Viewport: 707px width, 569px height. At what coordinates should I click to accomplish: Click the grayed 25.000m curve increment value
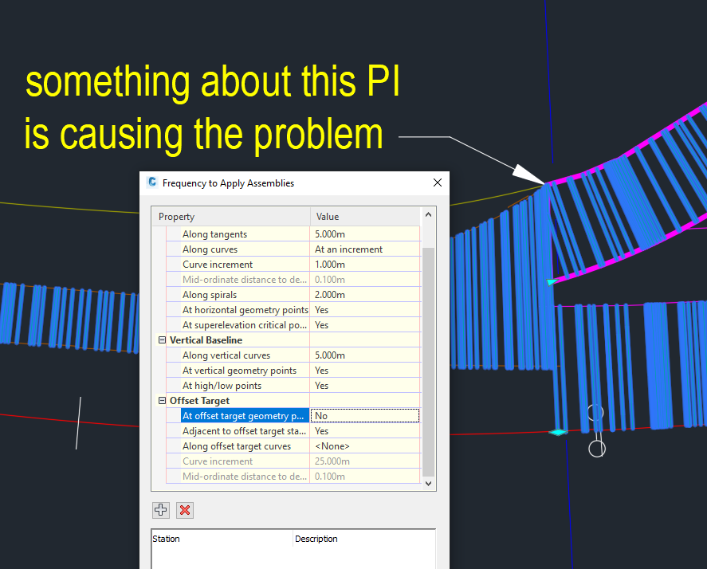[x=365, y=461]
